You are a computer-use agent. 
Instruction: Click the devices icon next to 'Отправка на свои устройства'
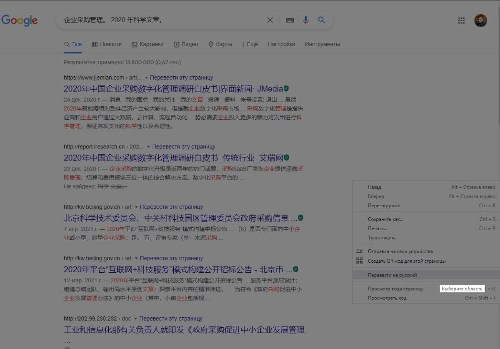coord(359,251)
